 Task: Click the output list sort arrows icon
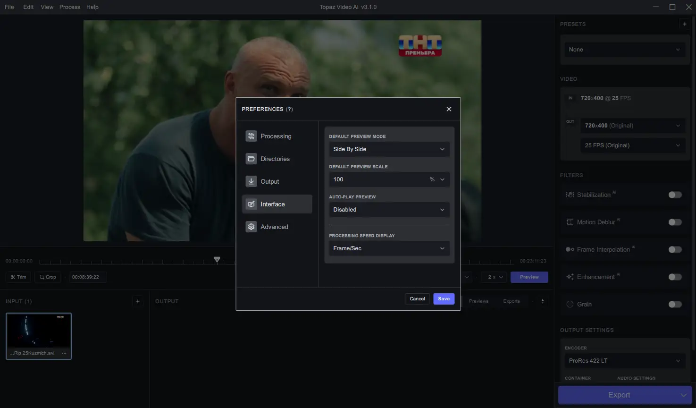[543, 301]
